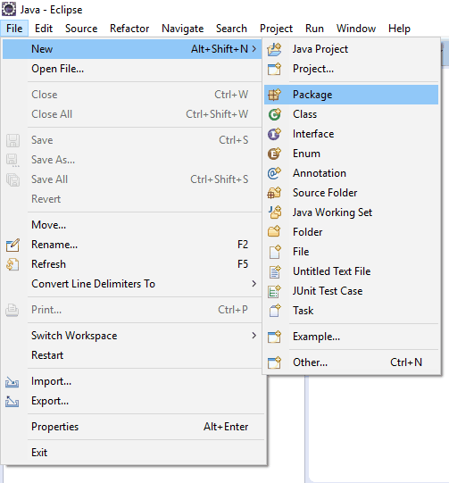449x483 pixels.
Task: Open the Window menu
Action: point(355,29)
